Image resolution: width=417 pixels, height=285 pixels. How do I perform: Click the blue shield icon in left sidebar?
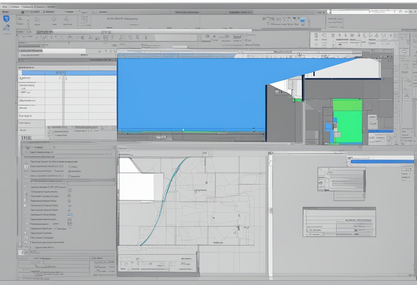(6, 19)
